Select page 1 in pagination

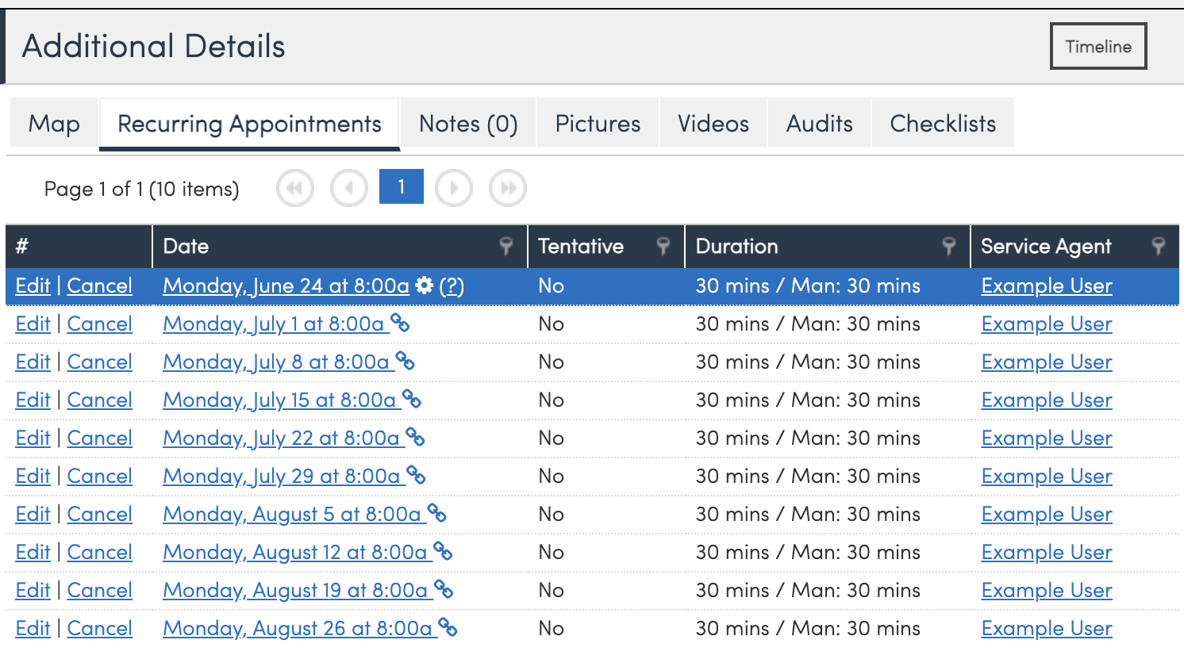[x=402, y=187]
